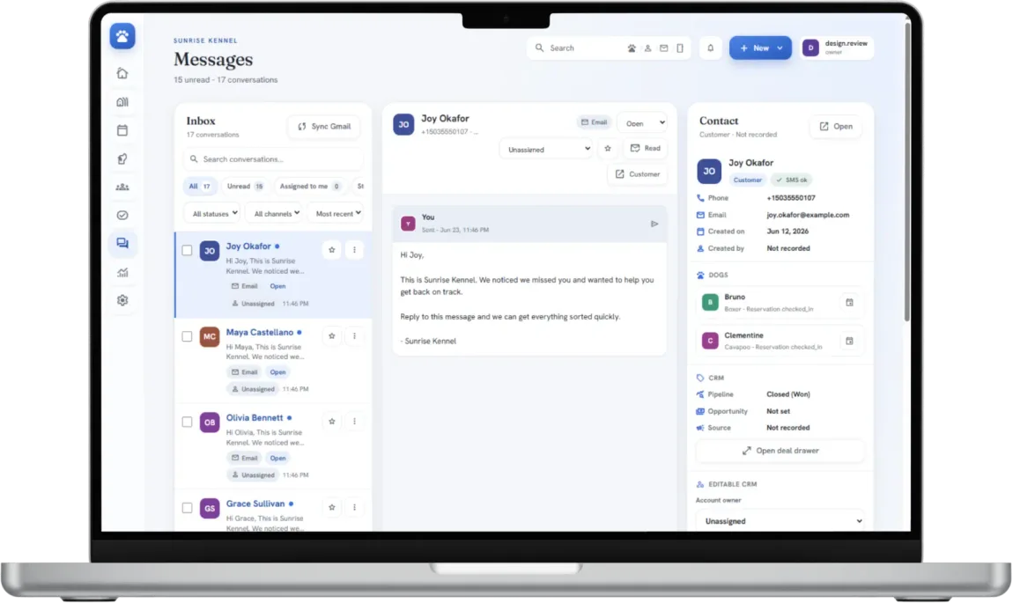Open more options for Joy Okafor conversation
Viewport: 1013px width, 603px height.
coord(354,250)
